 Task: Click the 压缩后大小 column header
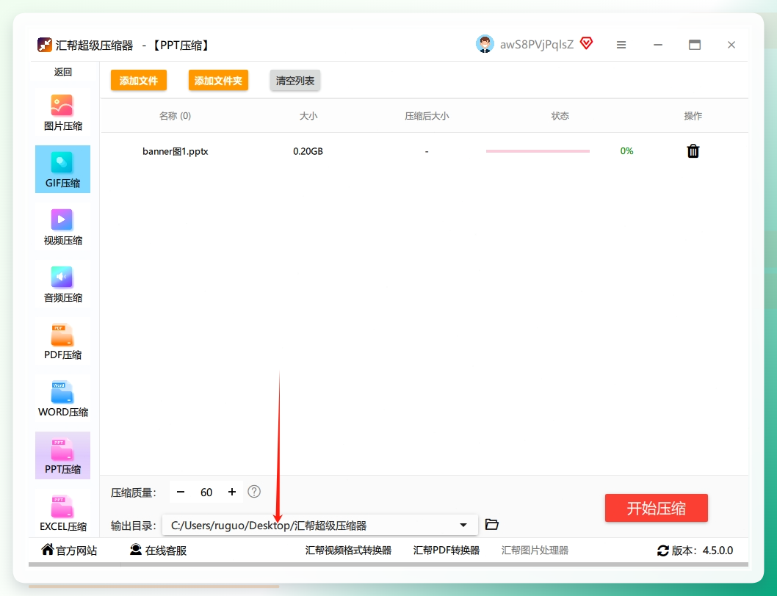427,116
